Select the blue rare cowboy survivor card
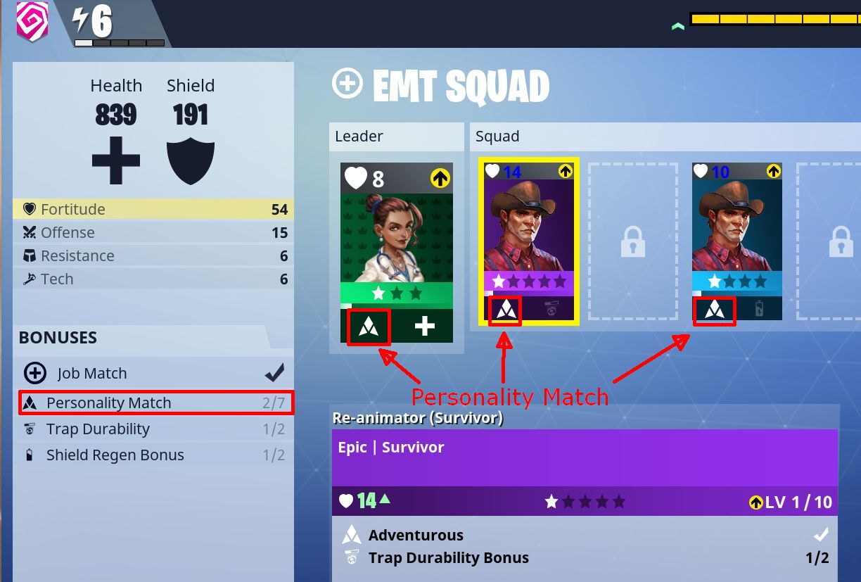This screenshot has height=582, width=861. click(737, 241)
